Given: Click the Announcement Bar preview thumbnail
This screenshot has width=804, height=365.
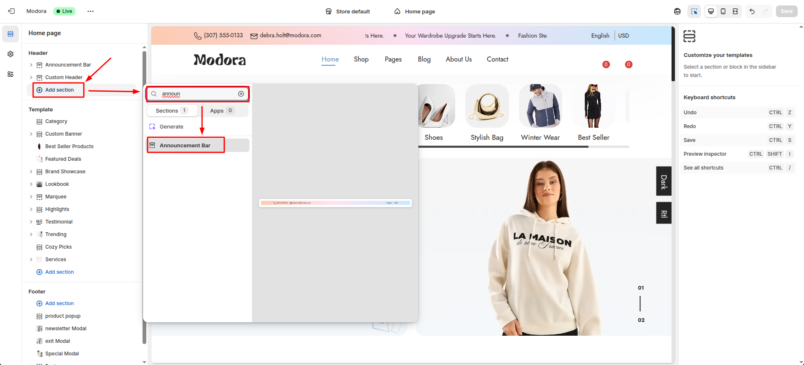Looking at the screenshot, I should [x=335, y=203].
